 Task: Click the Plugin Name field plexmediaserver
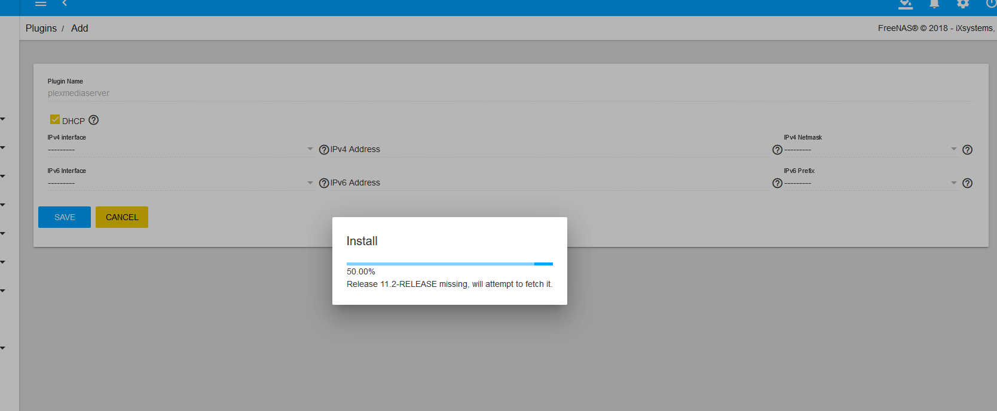[x=511, y=93]
